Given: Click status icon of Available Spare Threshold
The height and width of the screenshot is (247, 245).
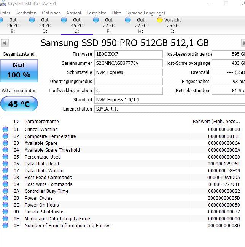Looking at the screenshot, I should point(5,150).
